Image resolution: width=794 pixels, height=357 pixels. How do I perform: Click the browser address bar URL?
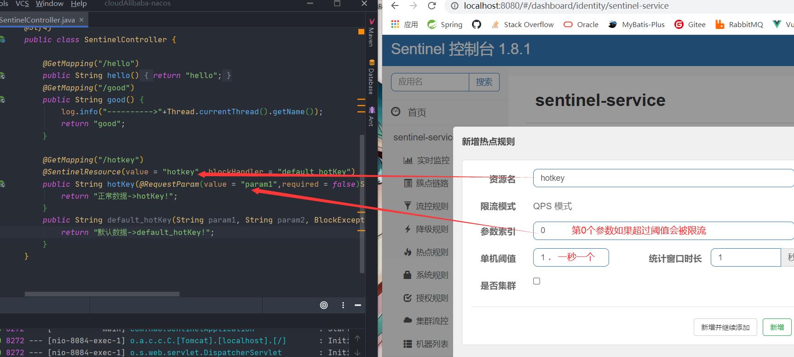566,6
